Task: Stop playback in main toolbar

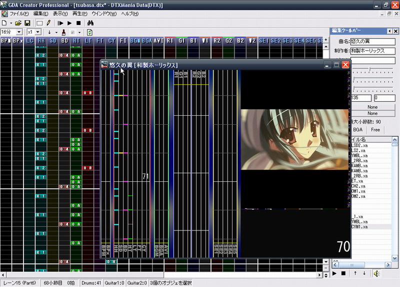Action: coord(78,23)
